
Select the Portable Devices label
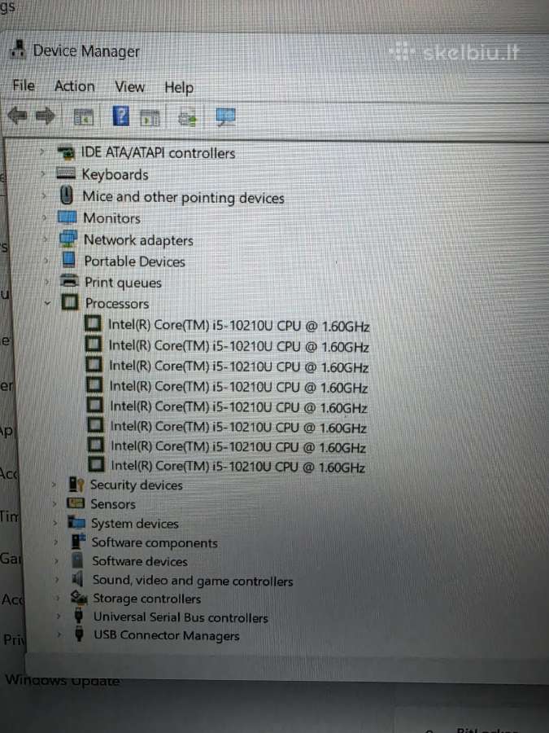pyautogui.click(x=134, y=261)
